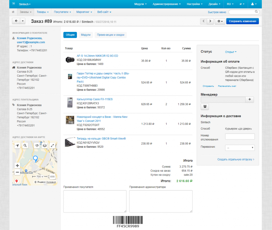Click the quick search magnifier icon
Screen dimensions: 272x230
(x=256, y=12)
